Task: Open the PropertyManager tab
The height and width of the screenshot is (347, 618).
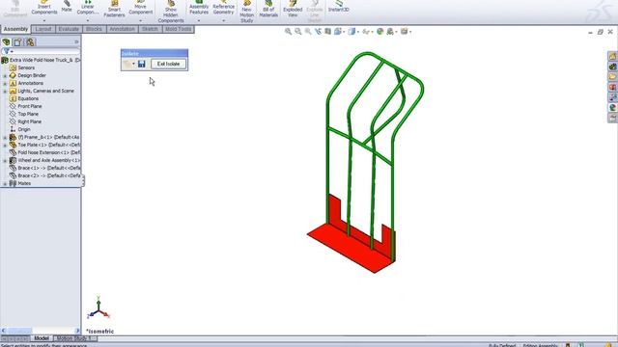Action: tap(17, 42)
